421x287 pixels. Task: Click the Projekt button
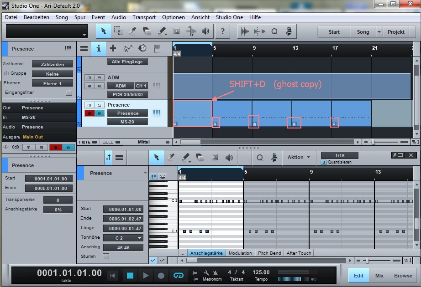396,32
